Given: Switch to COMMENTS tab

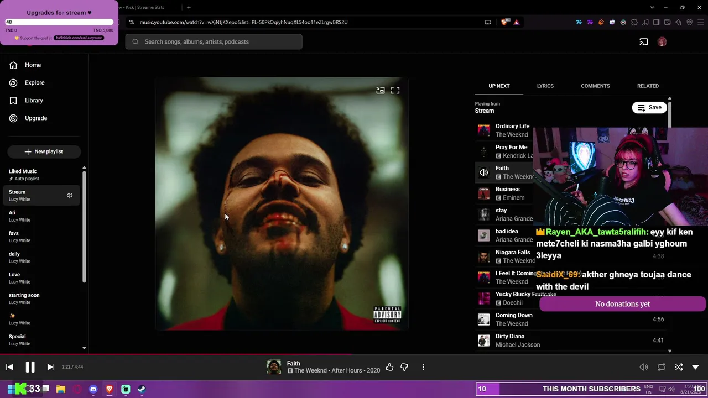Looking at the screenshot, I should 595,86.
